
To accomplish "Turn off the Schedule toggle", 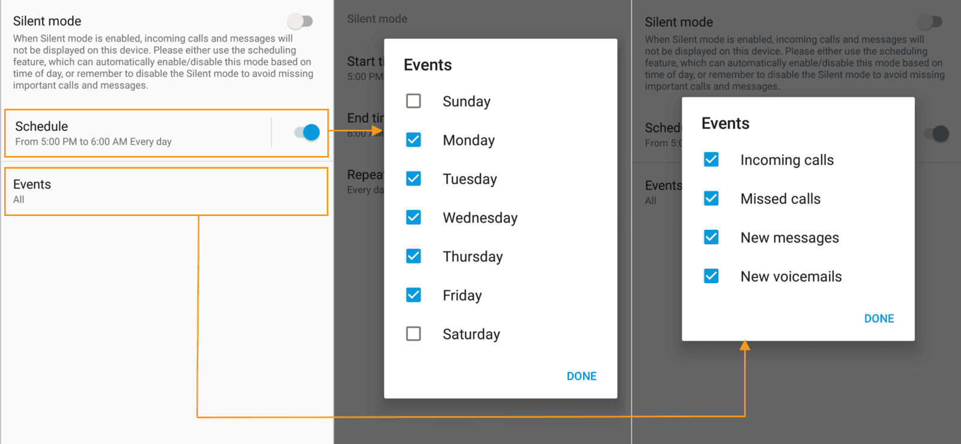I will pyautogui.click(x=307, y=133).
